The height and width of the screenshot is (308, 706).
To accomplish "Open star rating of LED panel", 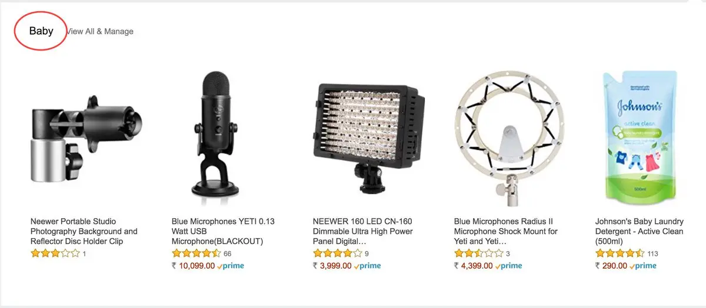I will tap(337, 254).
